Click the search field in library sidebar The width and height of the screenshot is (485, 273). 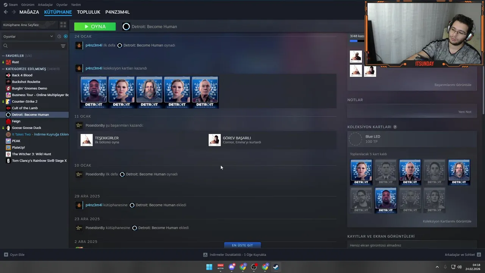(x=33, y=46)
